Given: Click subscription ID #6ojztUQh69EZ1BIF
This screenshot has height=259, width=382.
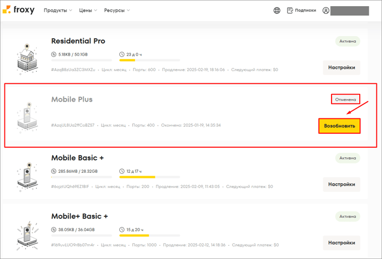Looking at the screenshot, I should 70,187.
